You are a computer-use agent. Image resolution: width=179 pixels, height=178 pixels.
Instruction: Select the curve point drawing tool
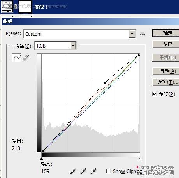coord(17,57)
